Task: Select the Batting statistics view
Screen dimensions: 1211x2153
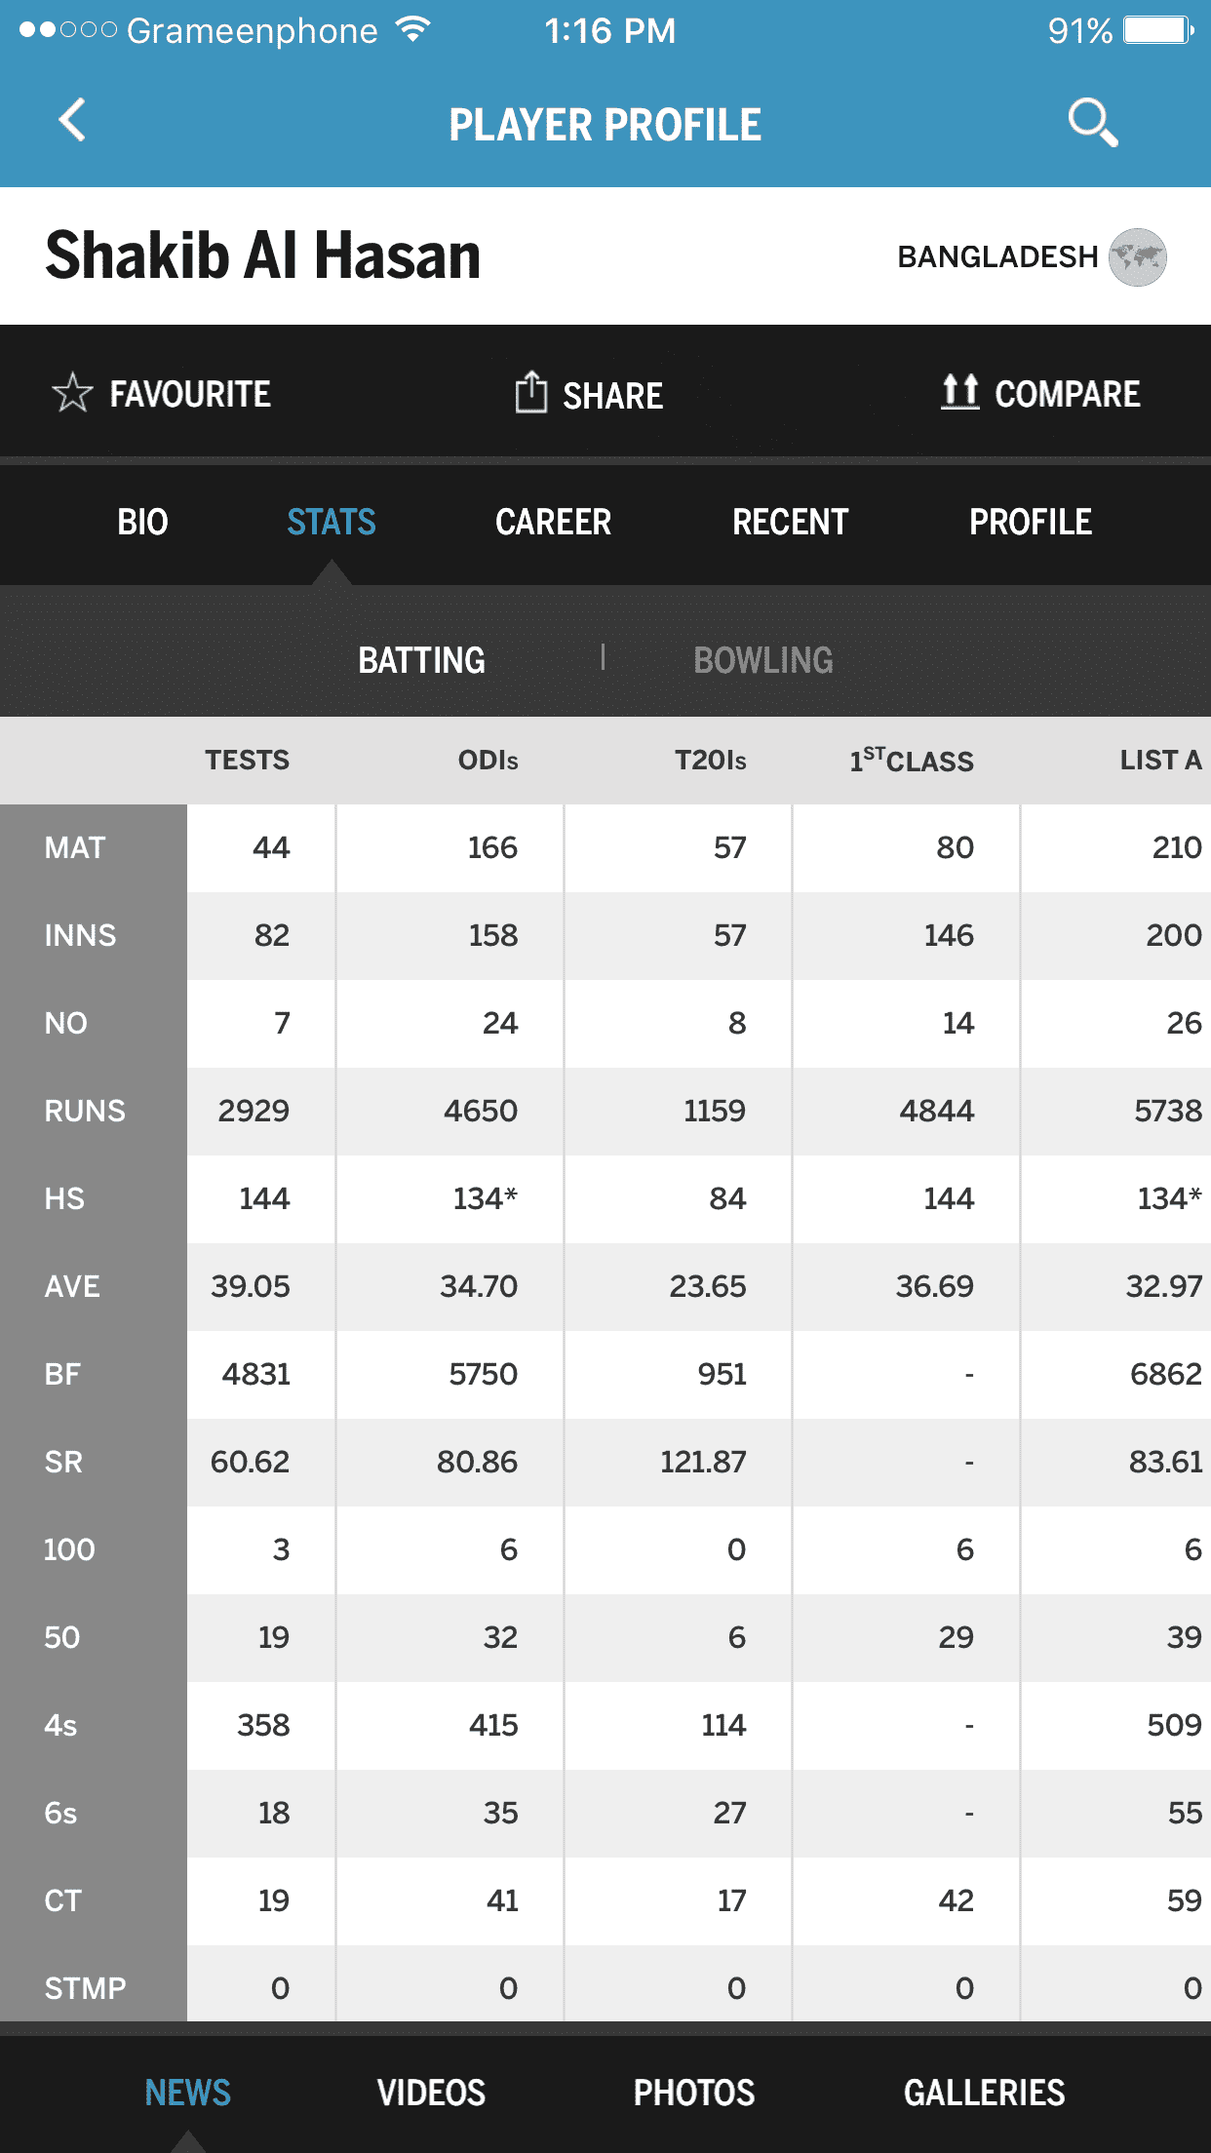Action: click(x=421, y=660)
